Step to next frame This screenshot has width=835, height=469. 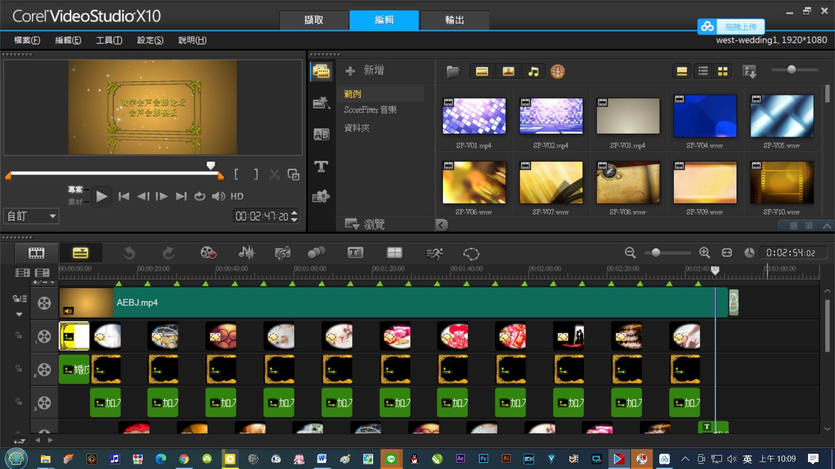click(x=162, y=196)
